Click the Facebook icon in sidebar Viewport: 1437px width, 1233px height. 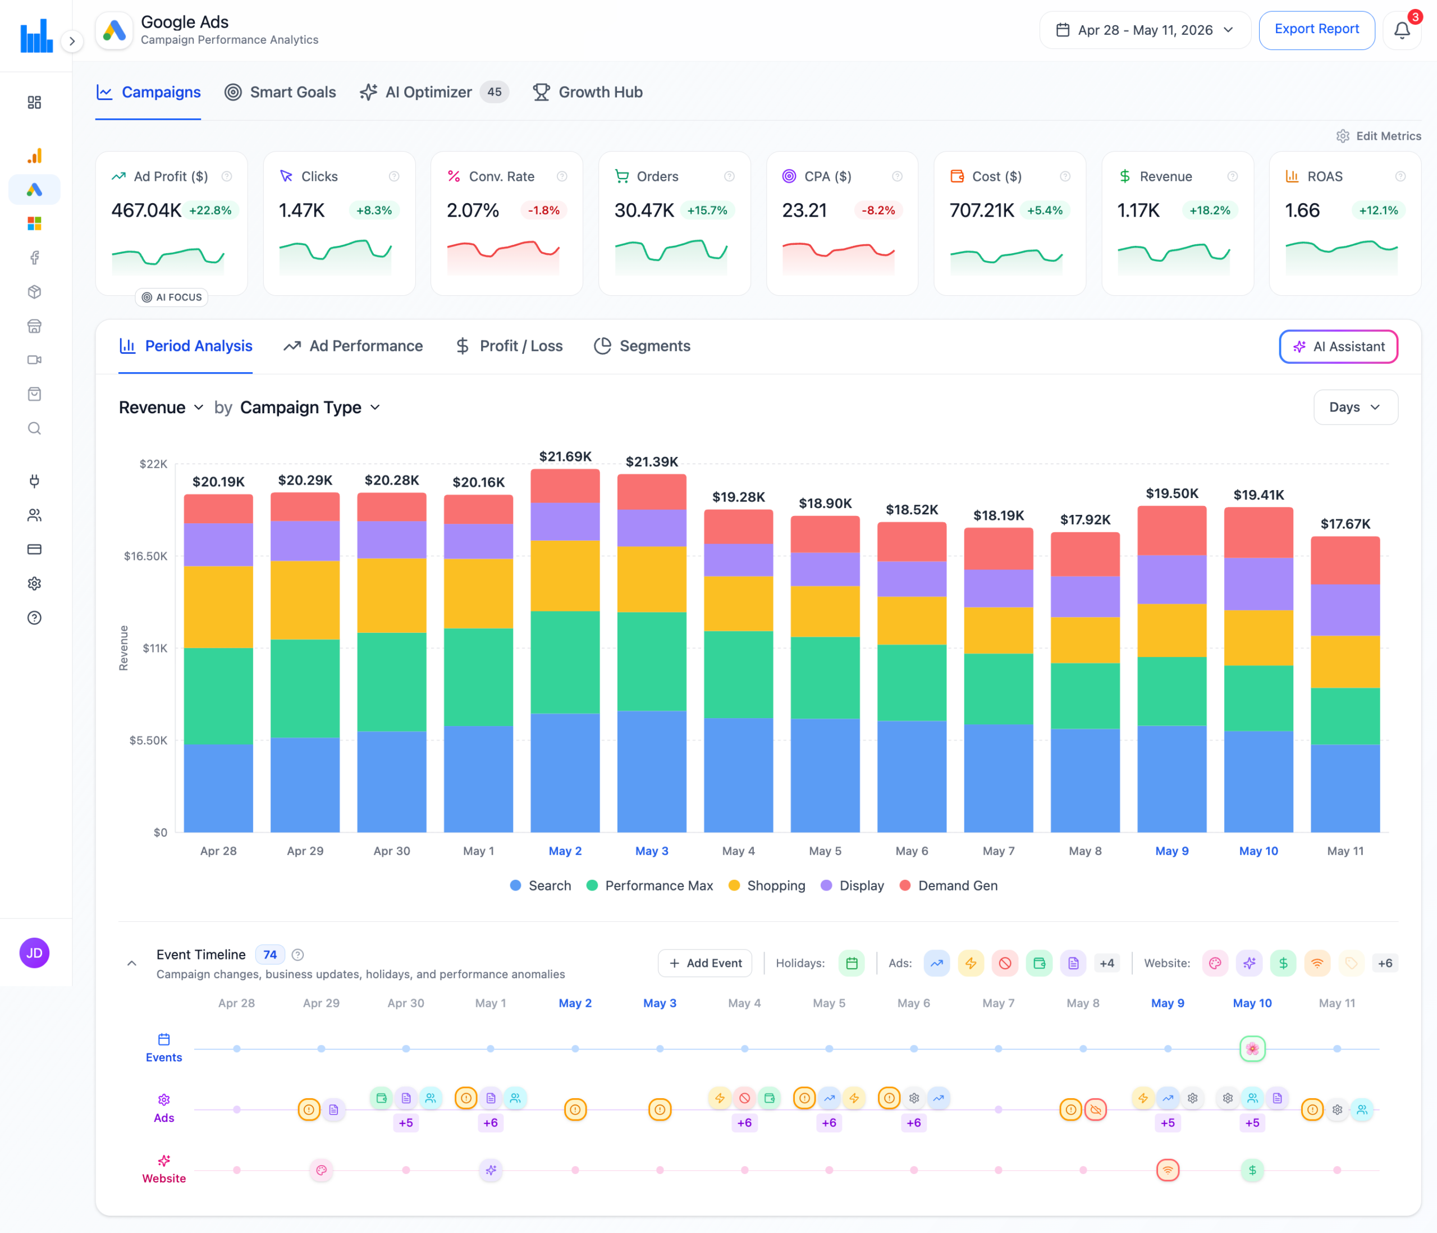(x=34, y=258)
